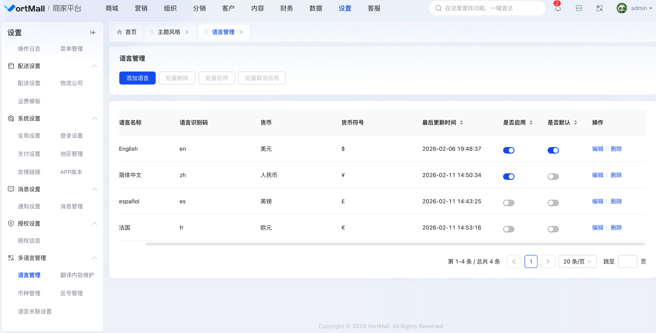Edit the English language row

598,149
